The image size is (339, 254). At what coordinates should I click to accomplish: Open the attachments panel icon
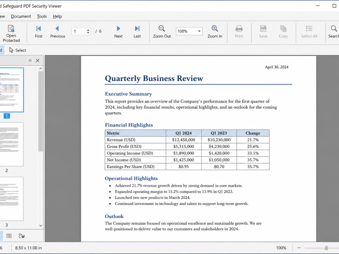click(22, 236)
